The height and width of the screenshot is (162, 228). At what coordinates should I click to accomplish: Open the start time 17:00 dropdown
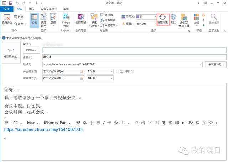tap(112, 72)
